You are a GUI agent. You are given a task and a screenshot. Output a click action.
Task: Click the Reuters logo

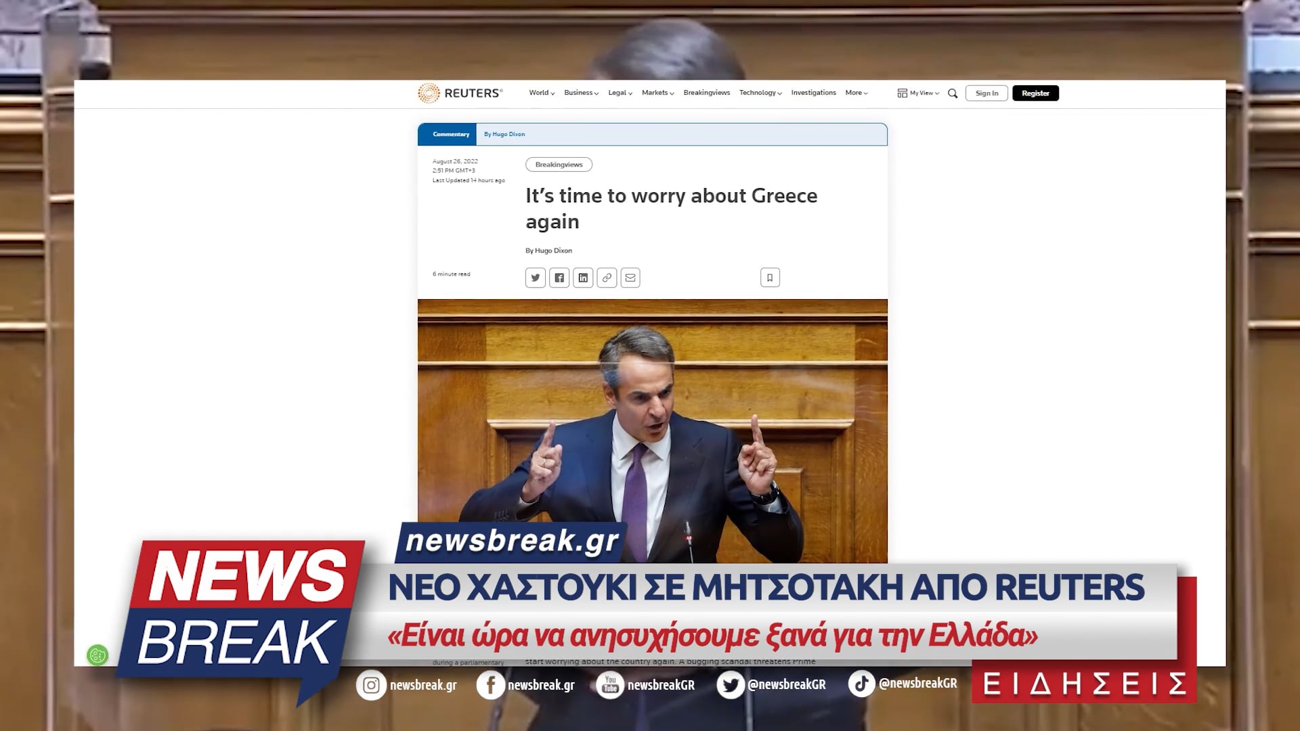460,93
